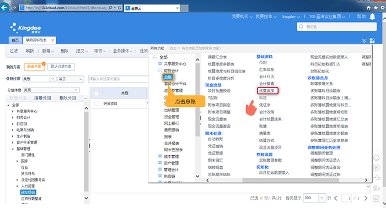Viewport: 386px width, 208px height.
Task: Select the 缺省方案 filter scheme
Action: (34, 67)
